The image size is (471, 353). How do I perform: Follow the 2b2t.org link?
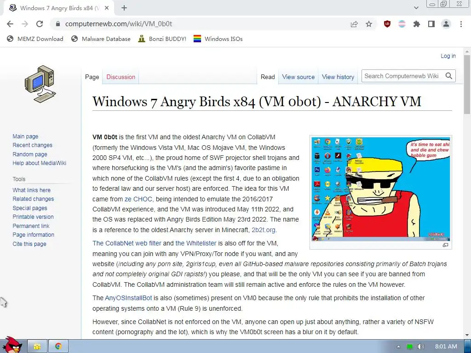coord(264,230)
